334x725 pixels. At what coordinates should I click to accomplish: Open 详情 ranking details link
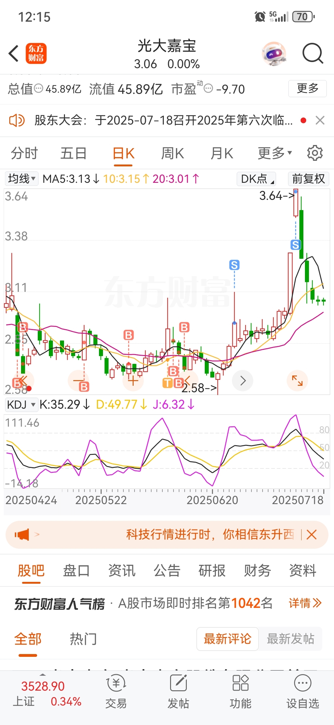coord(305,603)
